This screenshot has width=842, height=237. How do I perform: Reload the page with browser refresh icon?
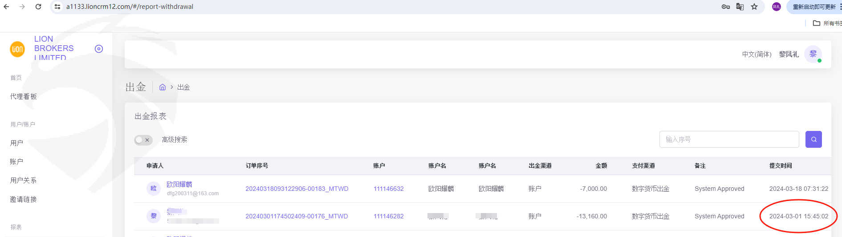(x=38, y=7)
